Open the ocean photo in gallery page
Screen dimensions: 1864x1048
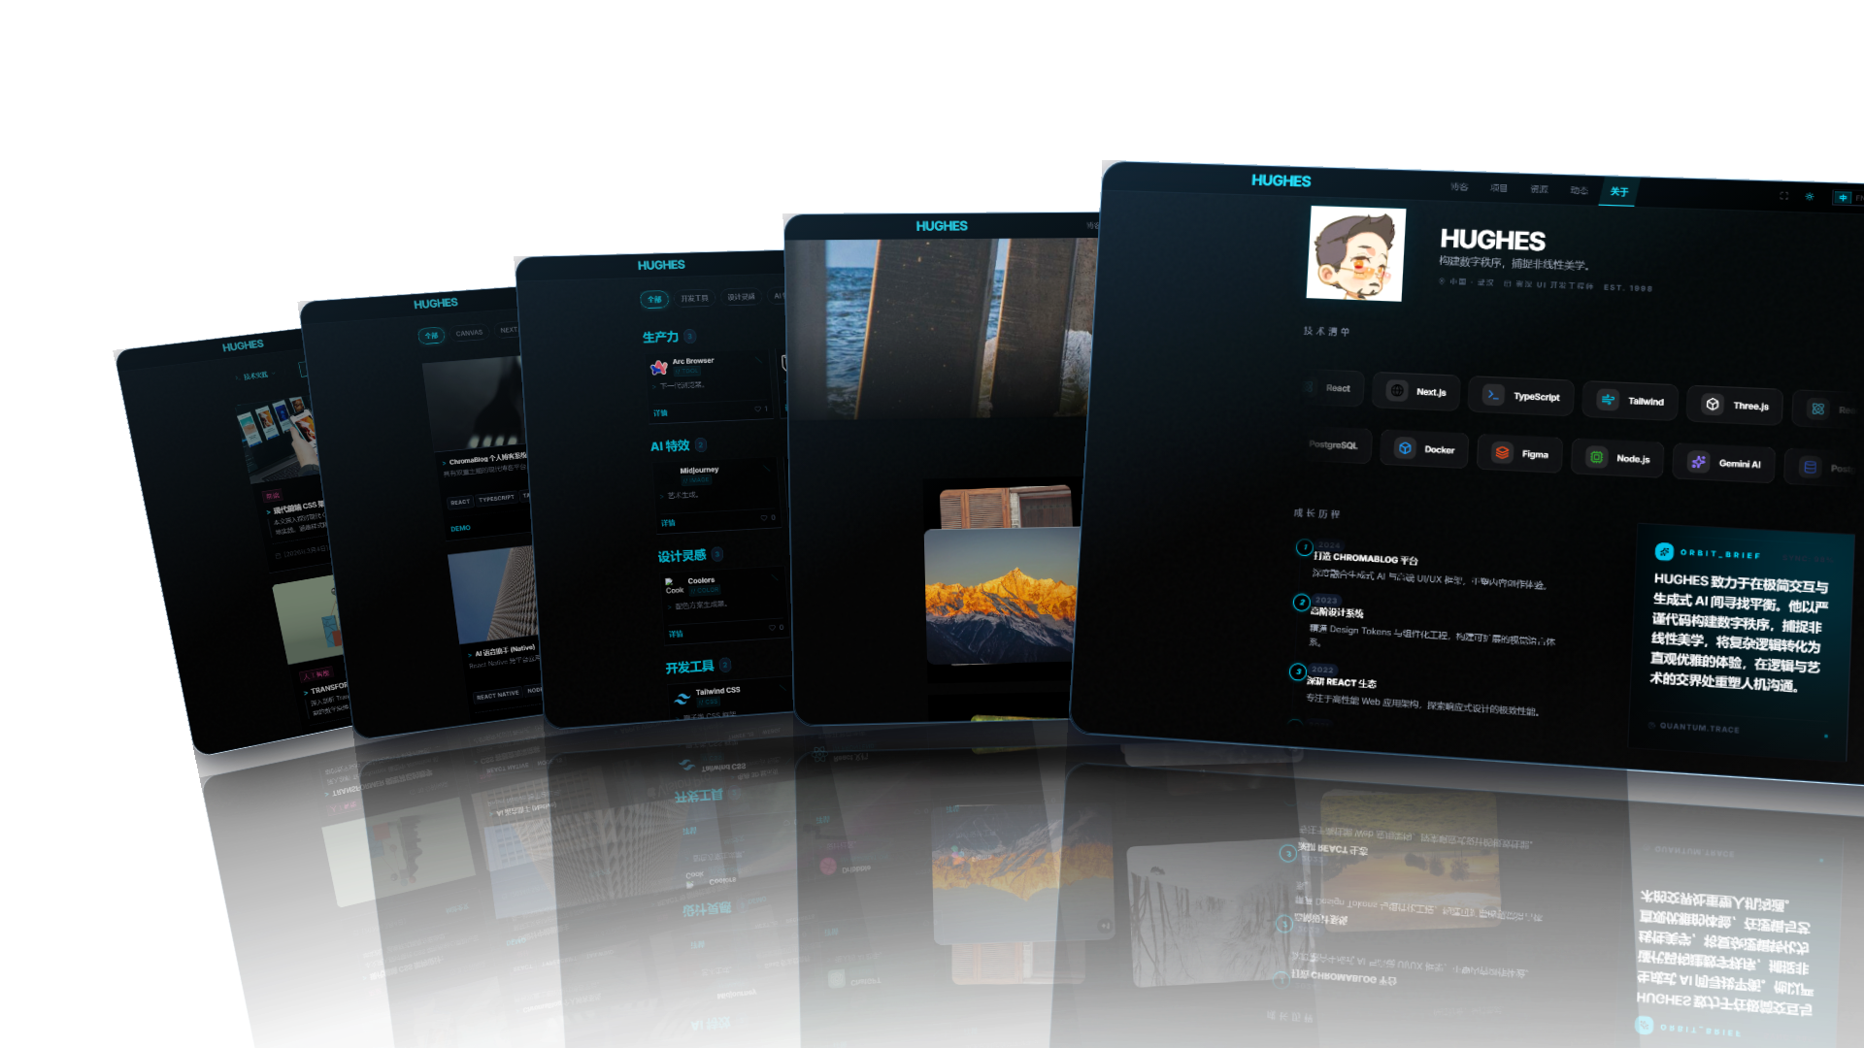[x=941, y=329]
